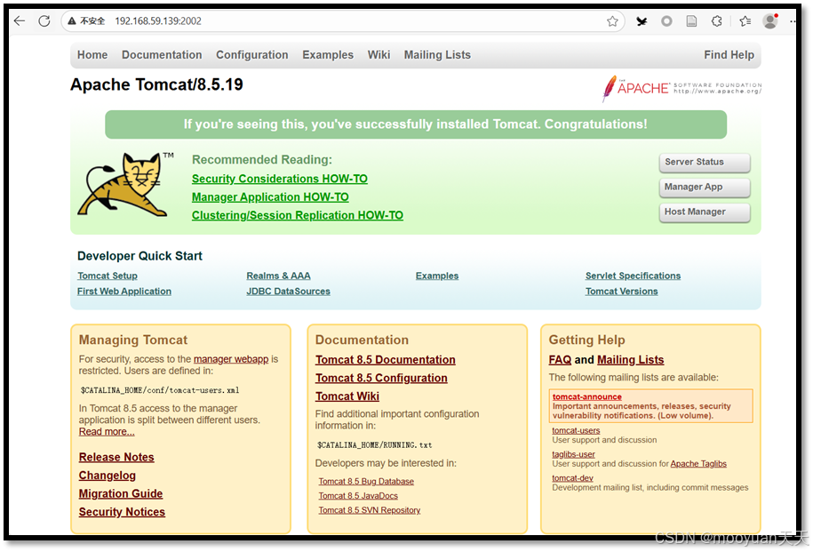Click the circular extension icon
Screen dimensions: 813x552
[666, 21]
